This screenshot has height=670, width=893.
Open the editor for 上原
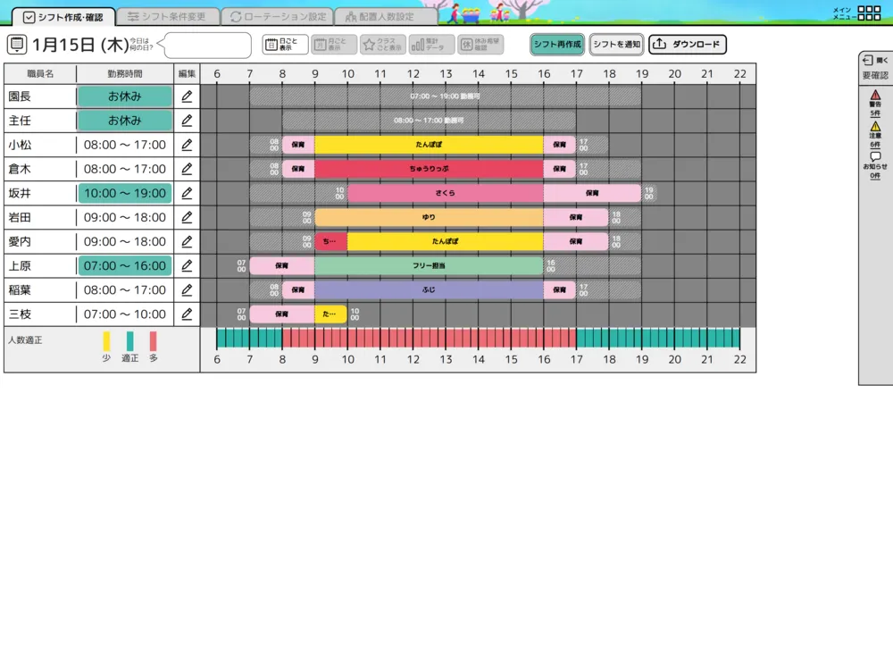click(x=187, y=265)
